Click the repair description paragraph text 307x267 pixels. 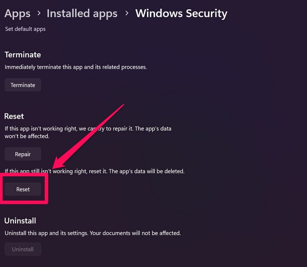(x=88, y=132)
